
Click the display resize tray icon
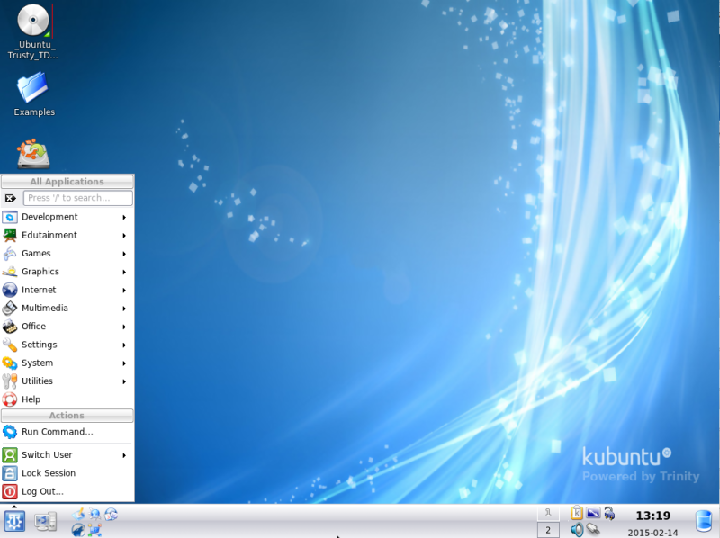(593, 512)
